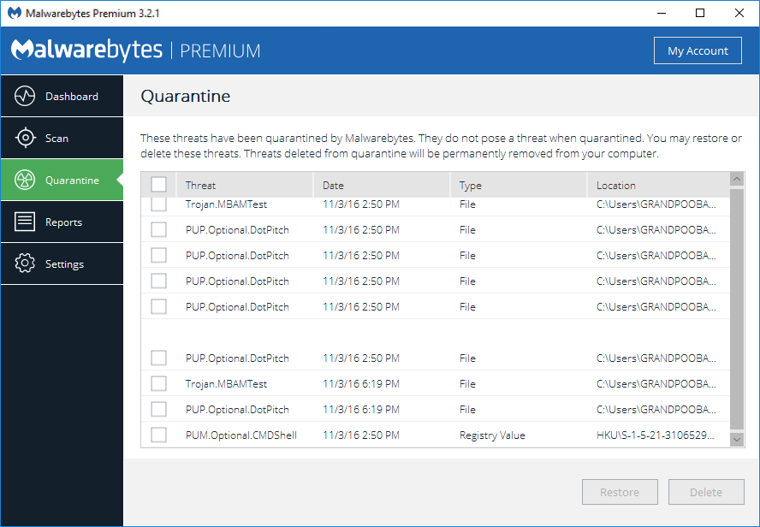Click the Quarantine page heading
Screen dimensions: 760x527
[185, 96]
